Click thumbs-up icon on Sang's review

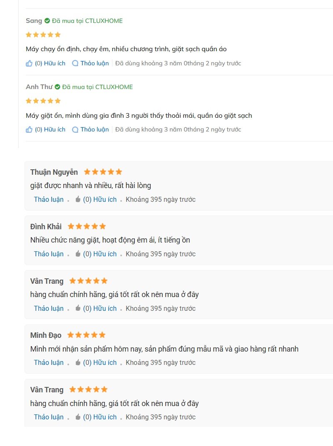[29, 63]
